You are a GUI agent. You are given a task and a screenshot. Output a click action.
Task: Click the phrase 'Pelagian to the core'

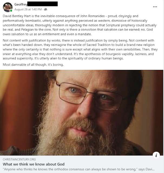[36, 30]
